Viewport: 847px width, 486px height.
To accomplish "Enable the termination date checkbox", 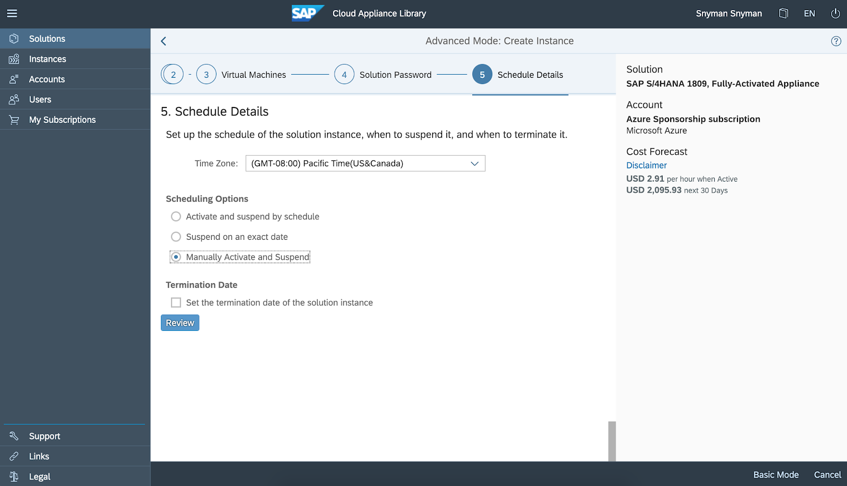I will point(176,303).
